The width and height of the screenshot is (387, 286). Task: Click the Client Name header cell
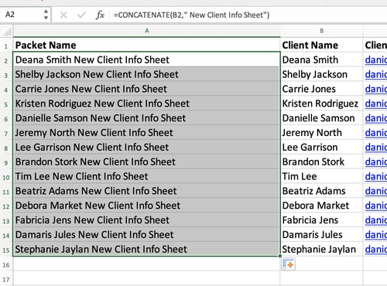coord(321,46)
